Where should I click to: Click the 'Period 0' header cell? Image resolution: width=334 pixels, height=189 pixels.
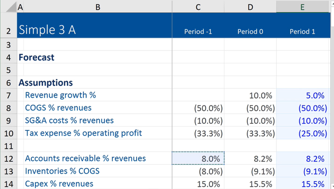click(x=250, y=32)
